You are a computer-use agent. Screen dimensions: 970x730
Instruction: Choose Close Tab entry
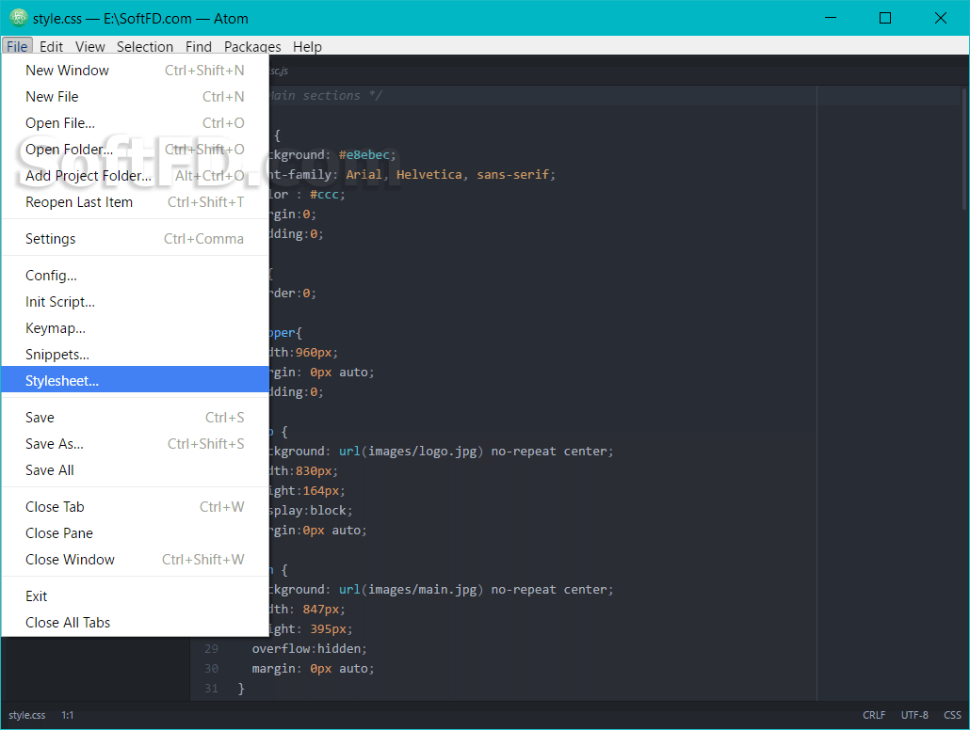coord(135,507)
